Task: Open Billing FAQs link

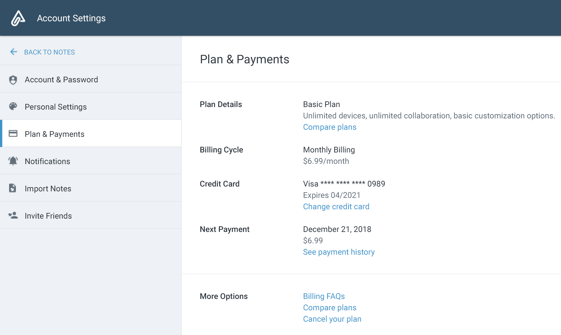Action: coord(324,296)
